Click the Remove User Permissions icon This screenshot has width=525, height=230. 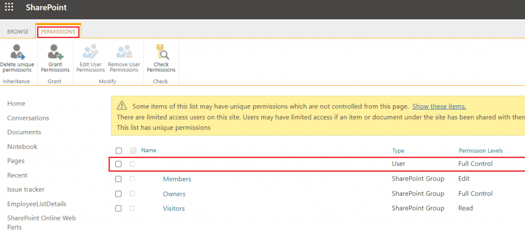tap(124, 52)
